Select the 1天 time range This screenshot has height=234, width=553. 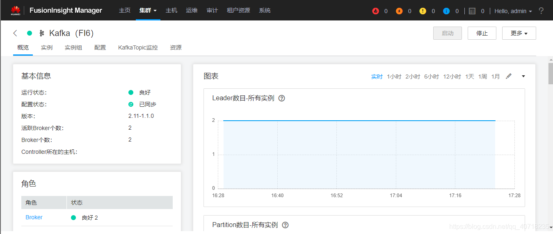pyautogui.click(x=470, y=76)
